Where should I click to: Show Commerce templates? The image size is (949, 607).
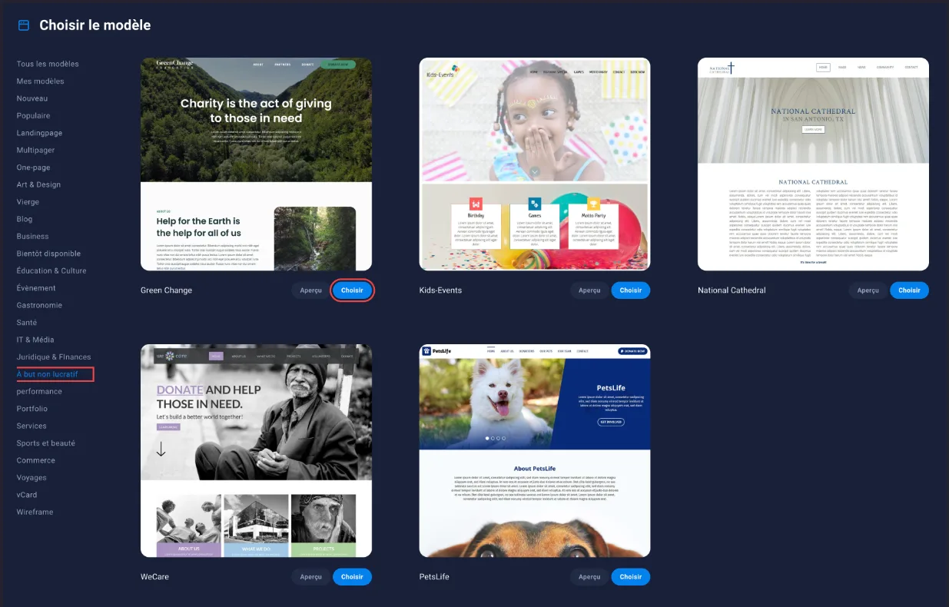tap(36, 460)
